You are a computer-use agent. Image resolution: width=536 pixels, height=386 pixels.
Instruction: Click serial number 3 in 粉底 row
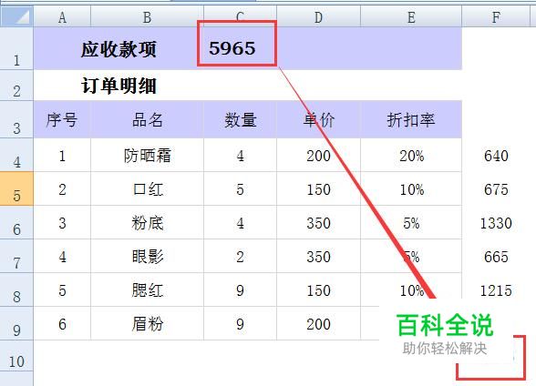pos(62,222)
